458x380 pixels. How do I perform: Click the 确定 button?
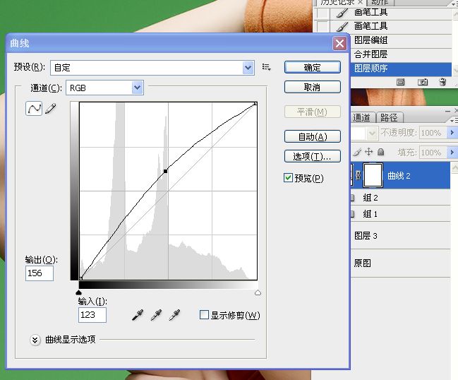point(312,68)
